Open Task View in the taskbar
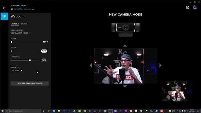 point(49,111)
